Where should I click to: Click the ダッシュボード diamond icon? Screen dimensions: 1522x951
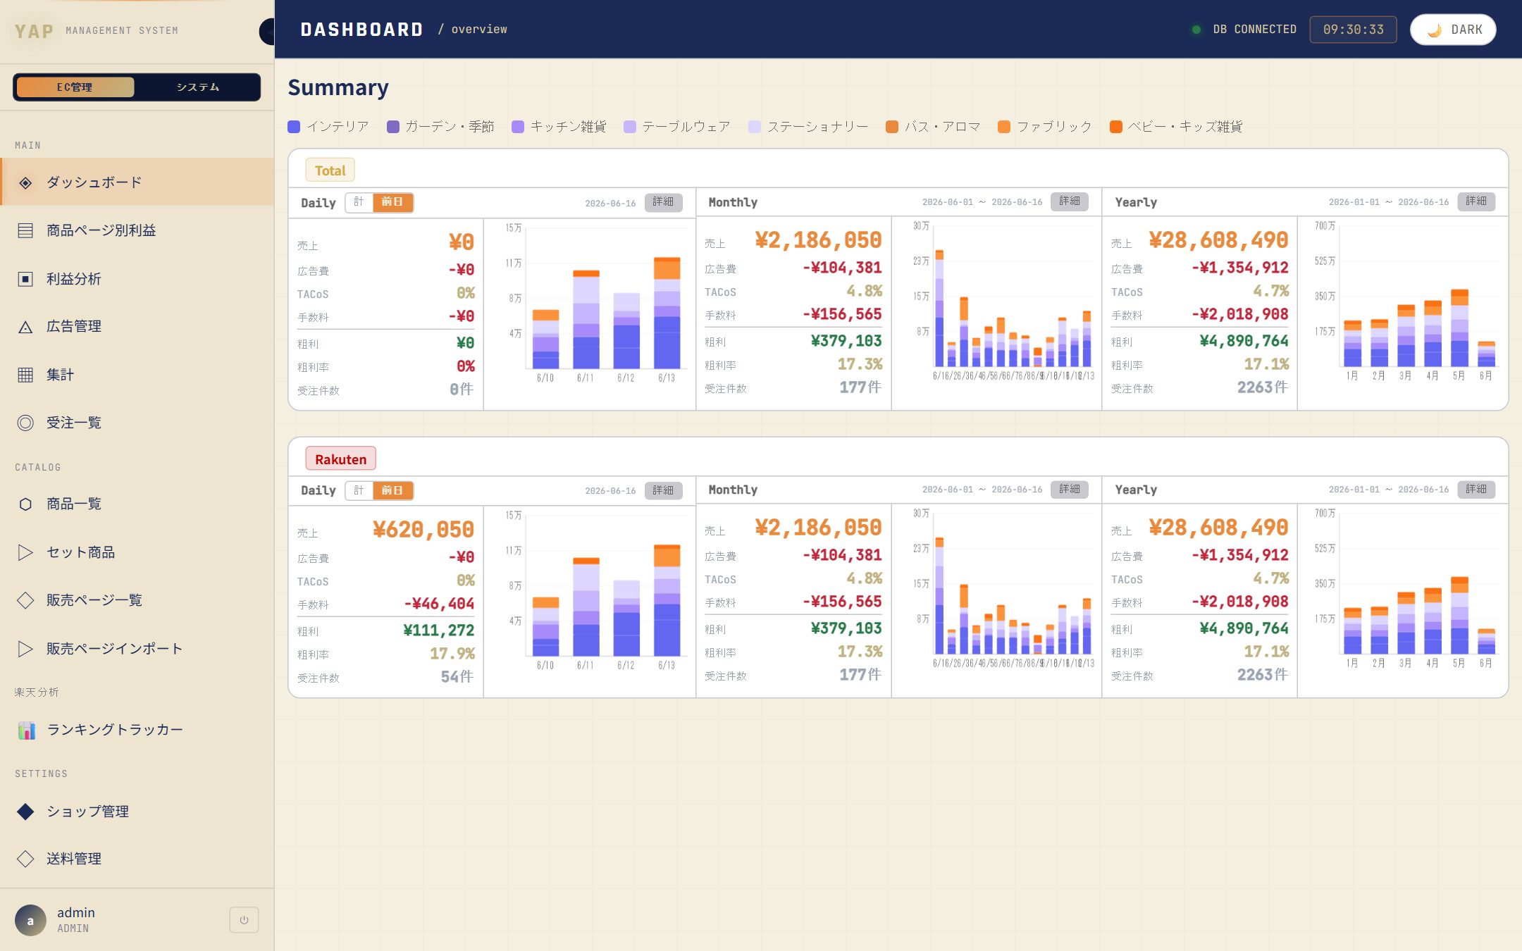25,182
